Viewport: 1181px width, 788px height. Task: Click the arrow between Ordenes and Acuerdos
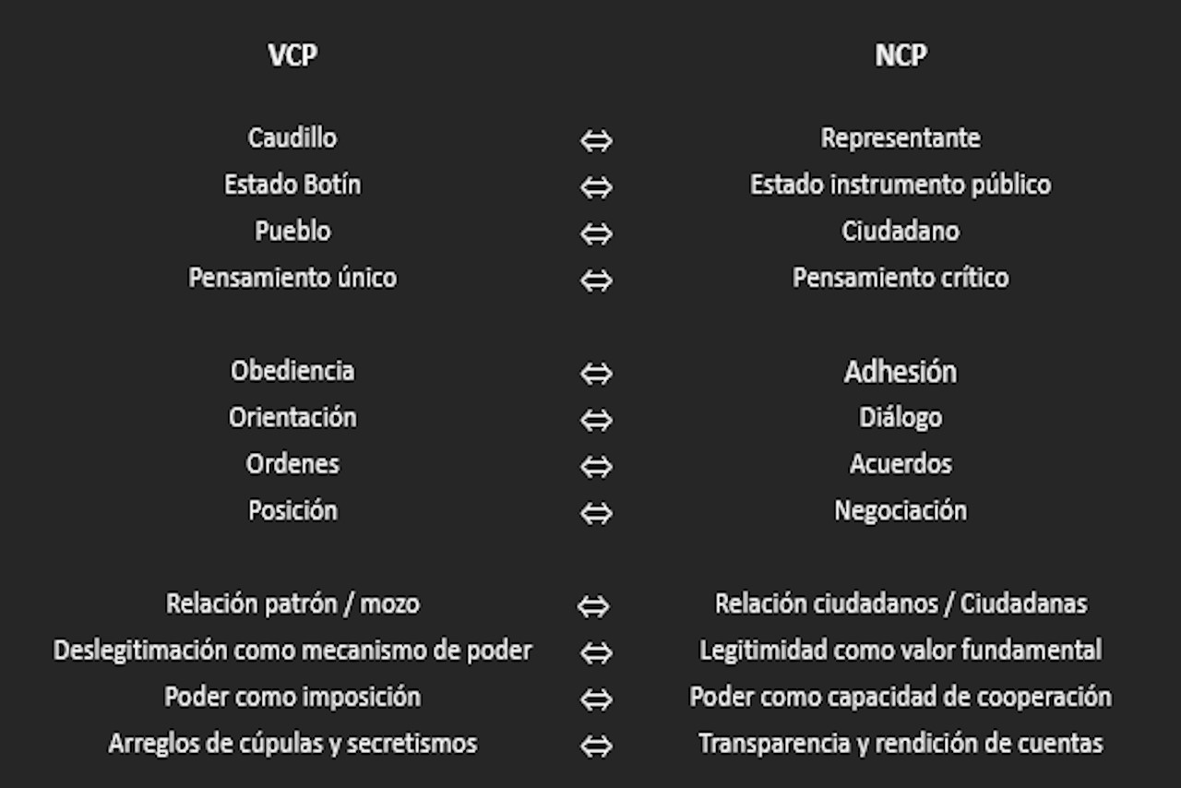(x=595, y=467)
